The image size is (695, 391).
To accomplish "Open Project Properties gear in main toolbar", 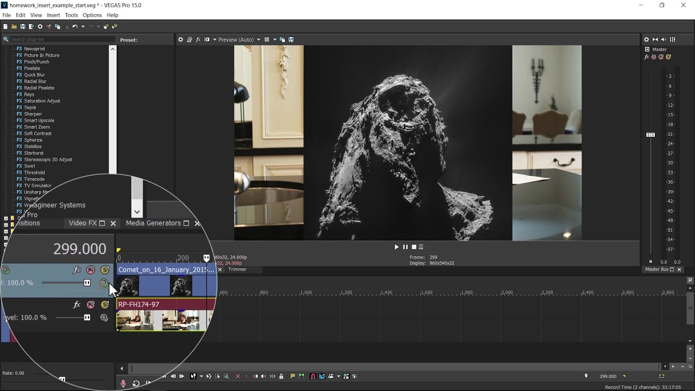I will pos(40,26).
